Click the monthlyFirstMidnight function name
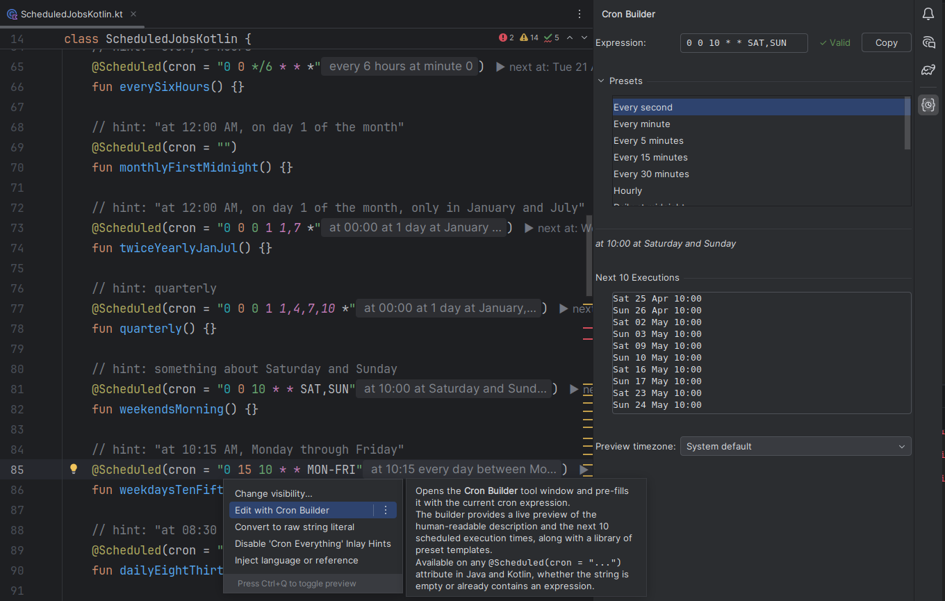This screenshot has height=601, width=945. click(189, 167)
